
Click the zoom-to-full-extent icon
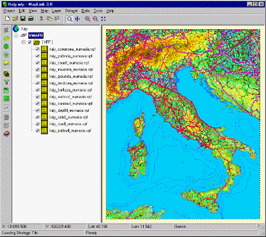tap(103, 19)
